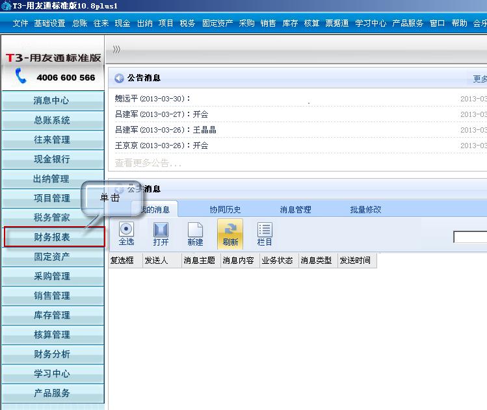Open the 文件 menu

coord(21,23)
